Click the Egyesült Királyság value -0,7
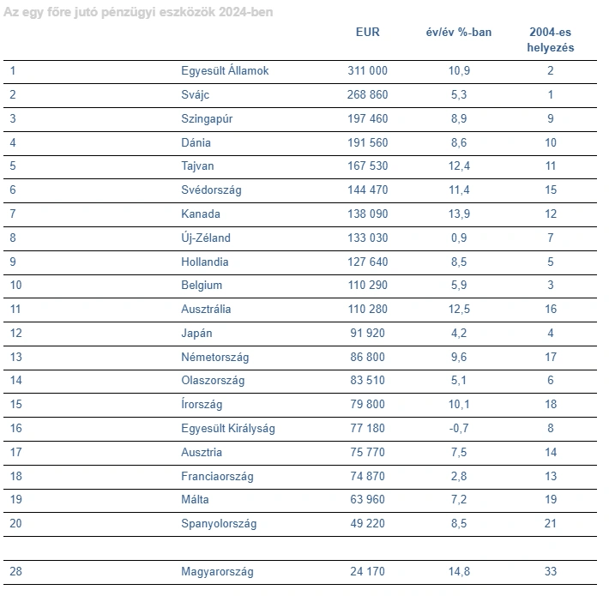Screen dimensions: 609x596 point(459,428)
